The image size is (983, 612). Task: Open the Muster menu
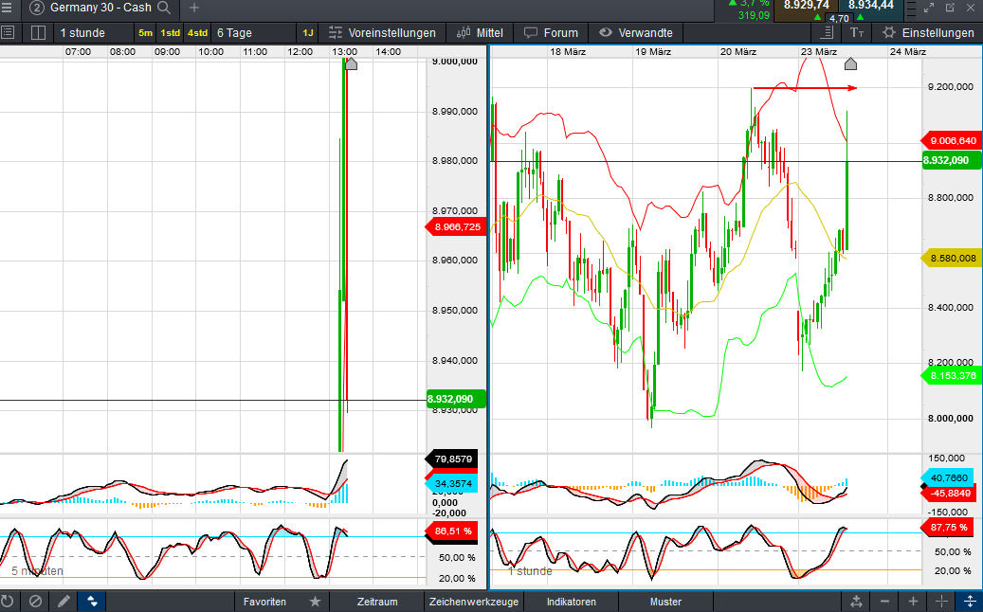665,602
